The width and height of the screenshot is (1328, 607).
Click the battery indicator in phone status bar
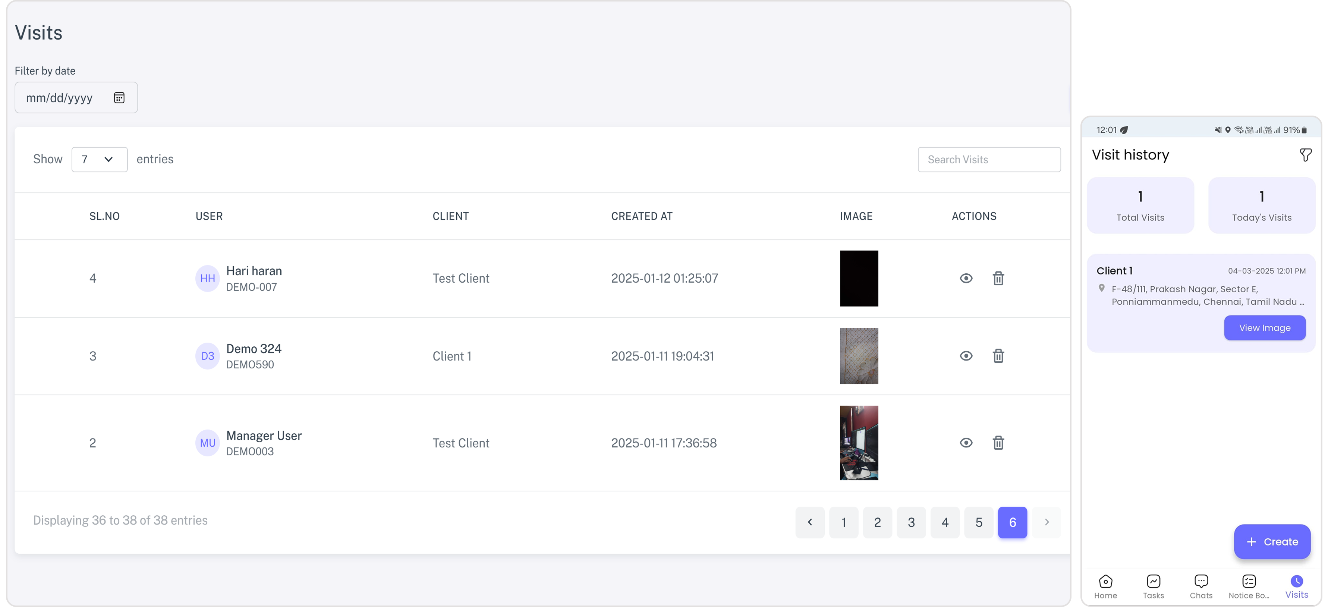coord(1304,130)
